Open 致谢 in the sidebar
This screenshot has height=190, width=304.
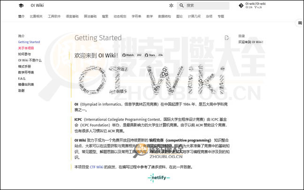click(x=21, y=91)
